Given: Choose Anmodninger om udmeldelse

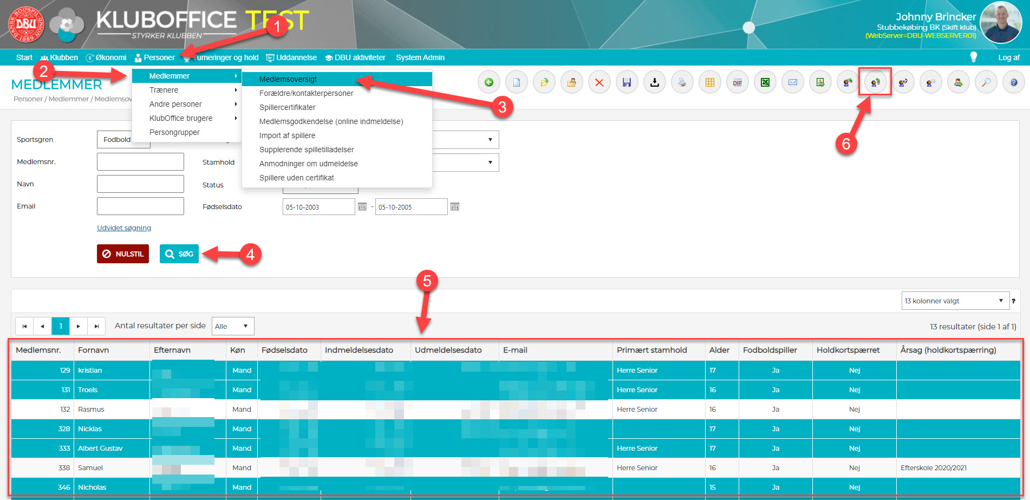Looking at the screenshot, I should 337,164.
